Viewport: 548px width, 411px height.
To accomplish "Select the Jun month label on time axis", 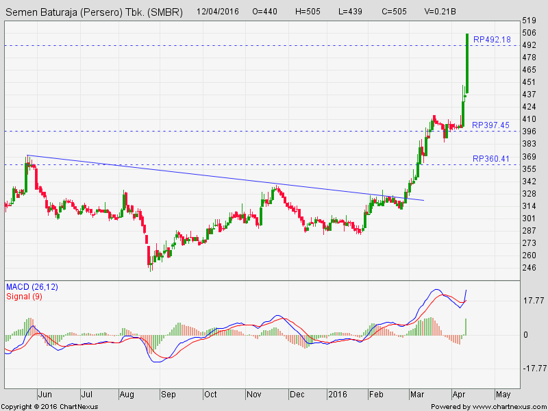I will coord(45,395).
